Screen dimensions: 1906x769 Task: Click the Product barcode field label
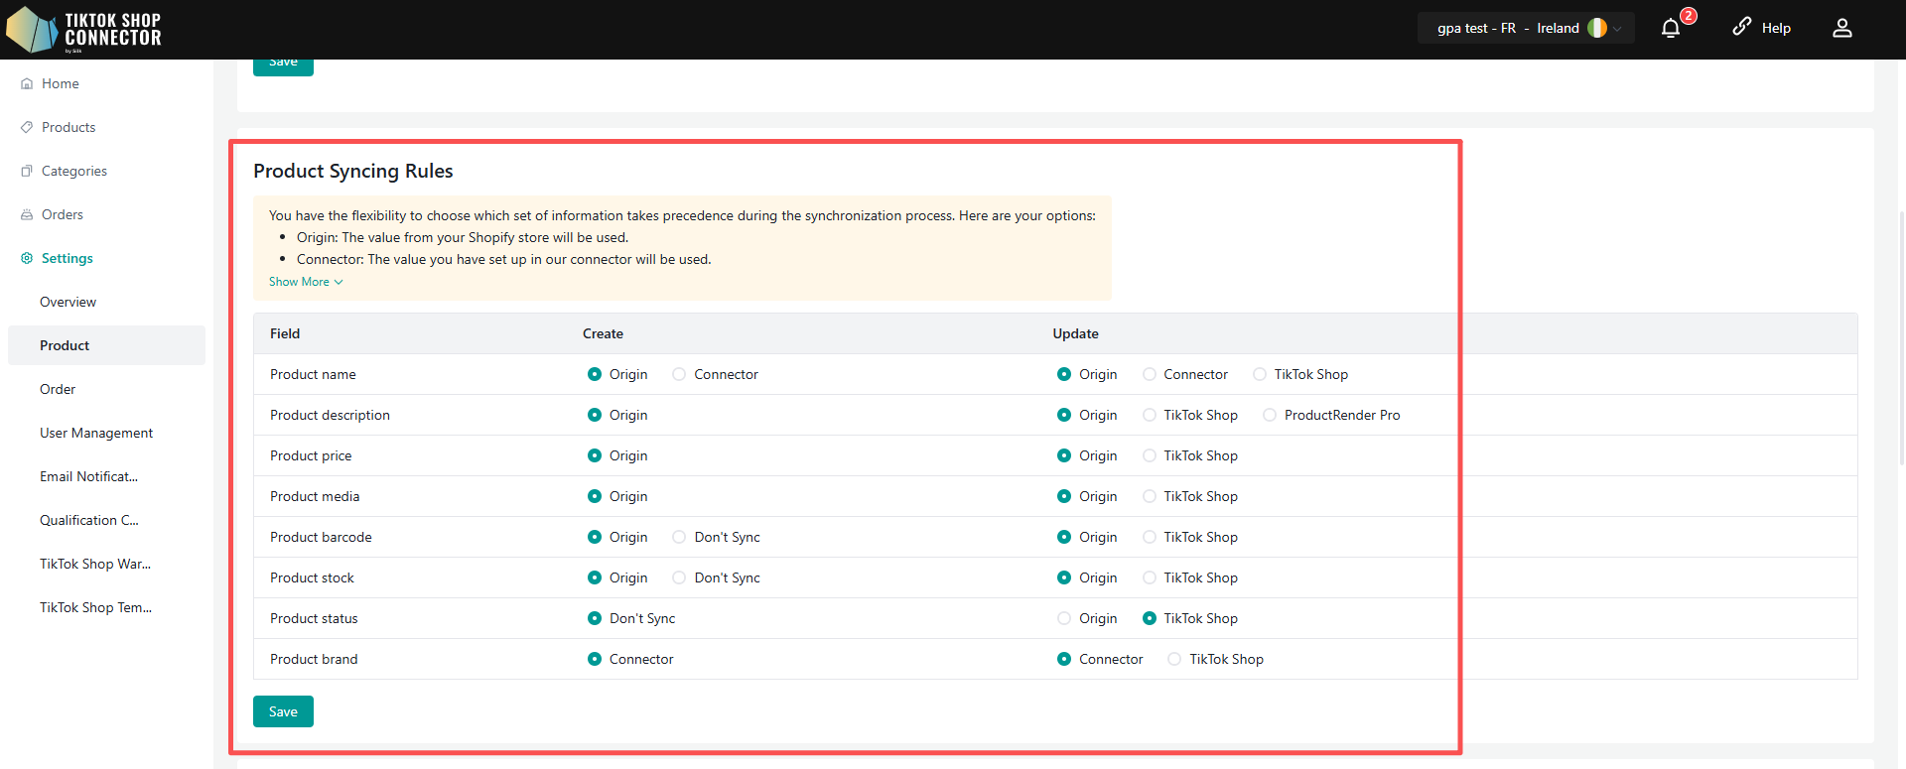[x=321, y=537]
